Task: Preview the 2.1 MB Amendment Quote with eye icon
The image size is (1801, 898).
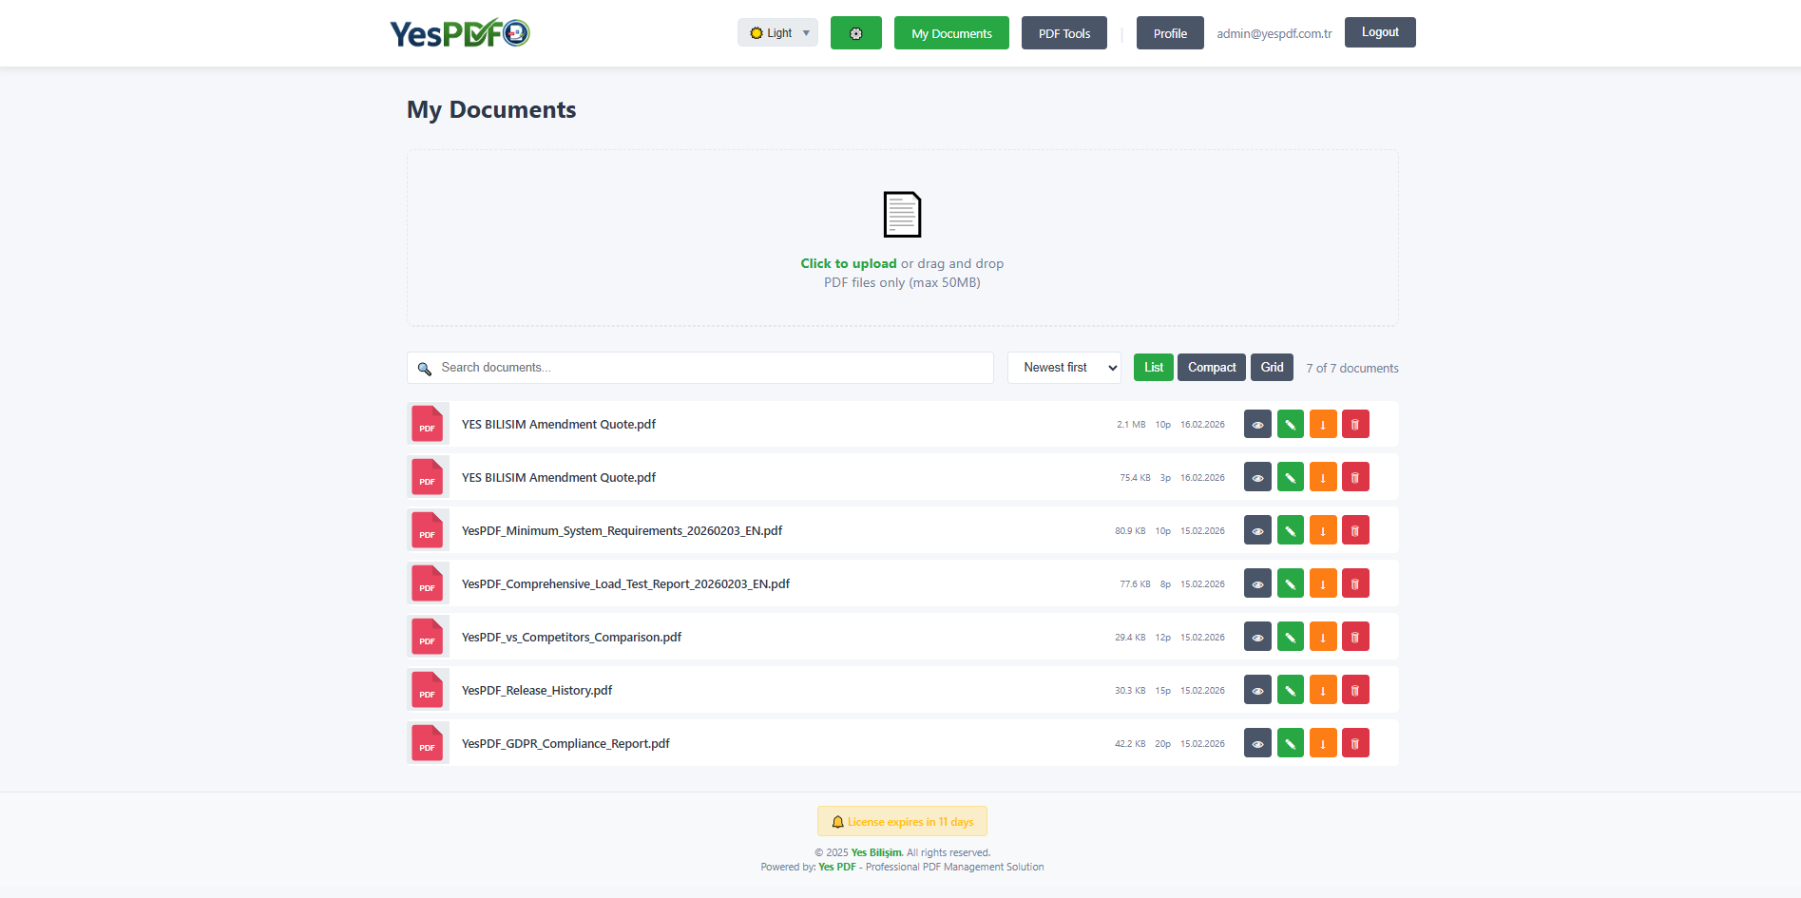Action: coord(1257,425)
